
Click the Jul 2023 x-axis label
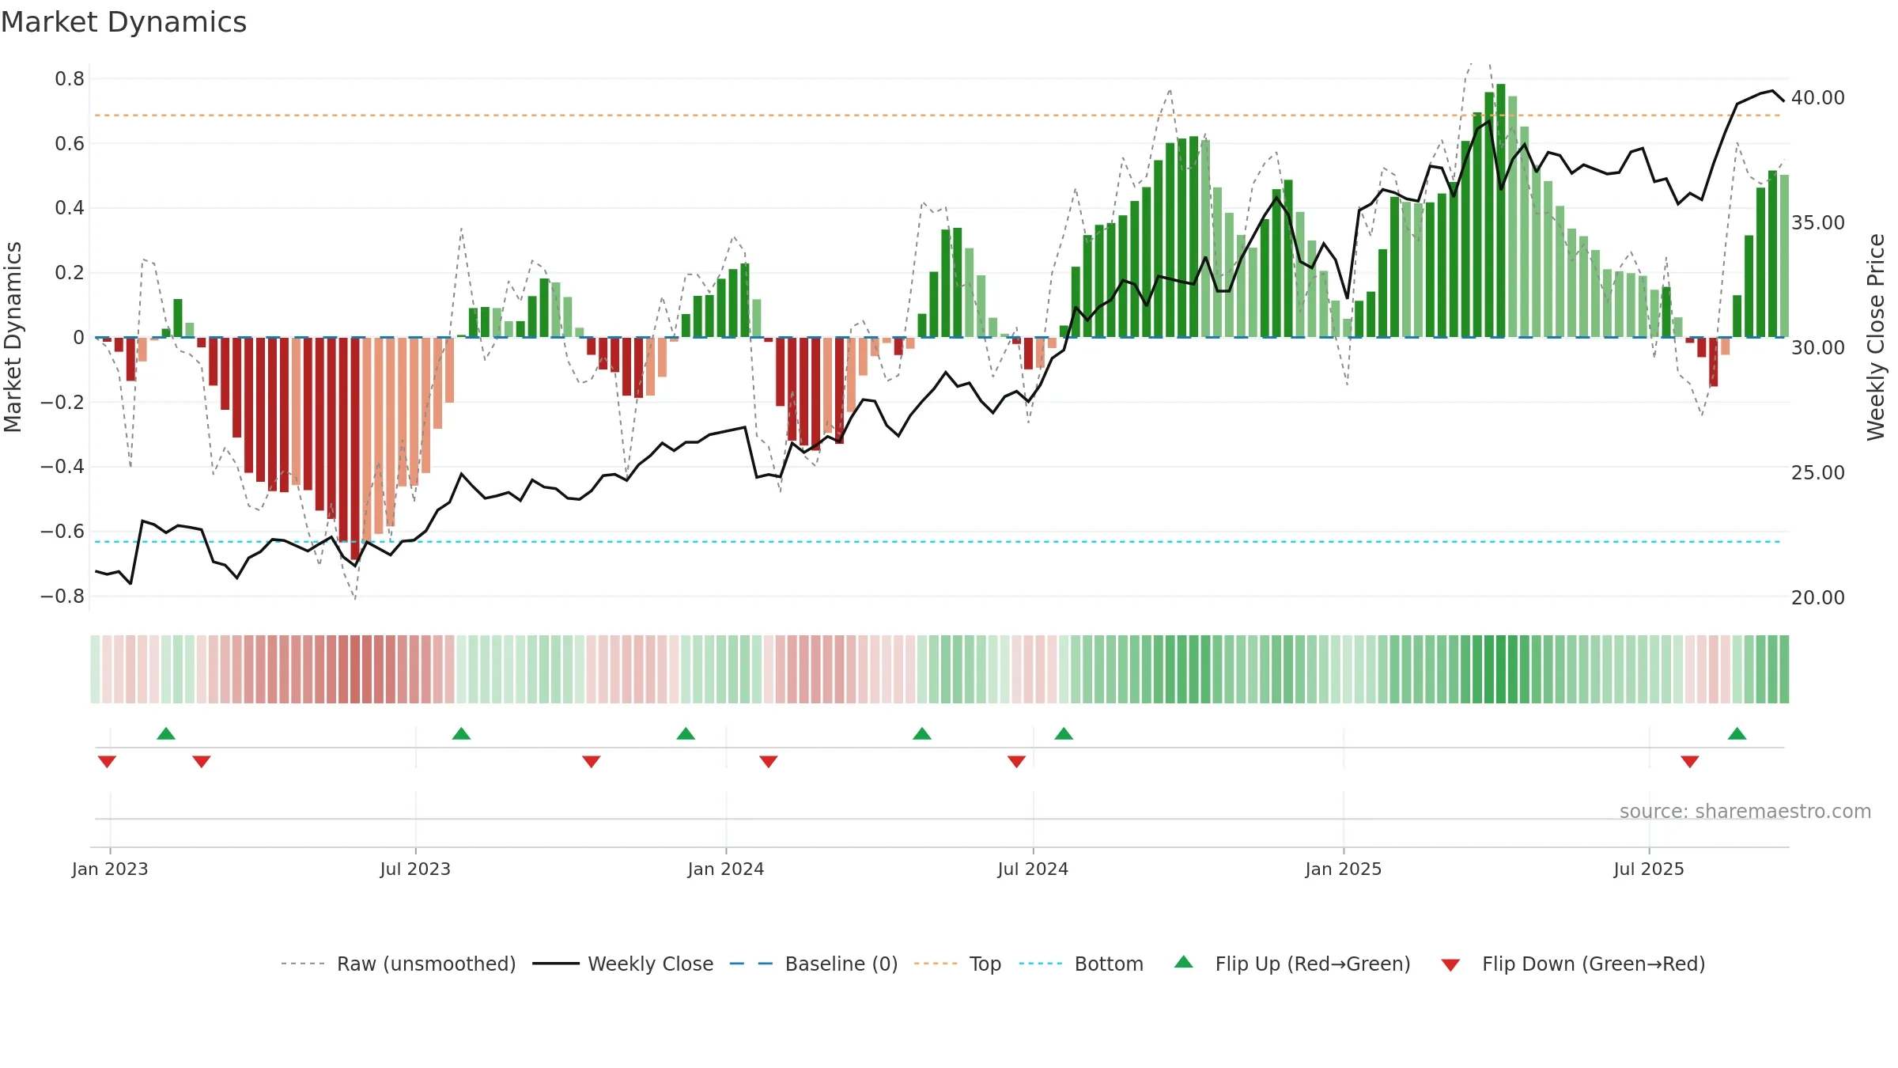point(415,869)
